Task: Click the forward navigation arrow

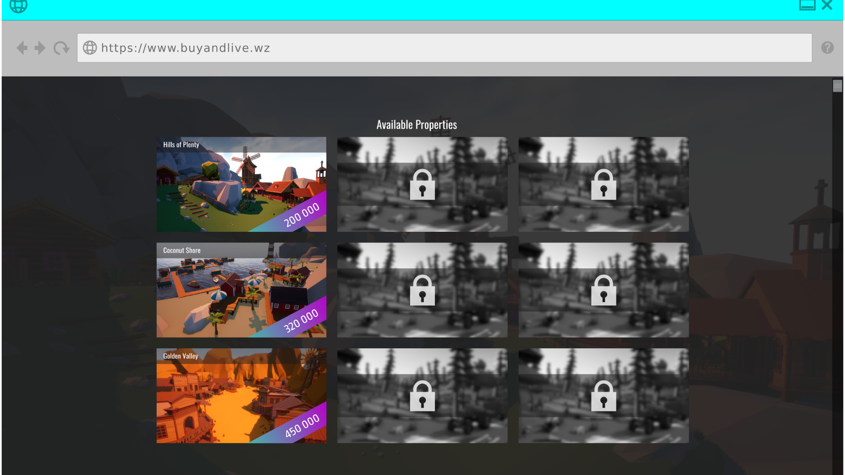Action: tap(40, 48)
